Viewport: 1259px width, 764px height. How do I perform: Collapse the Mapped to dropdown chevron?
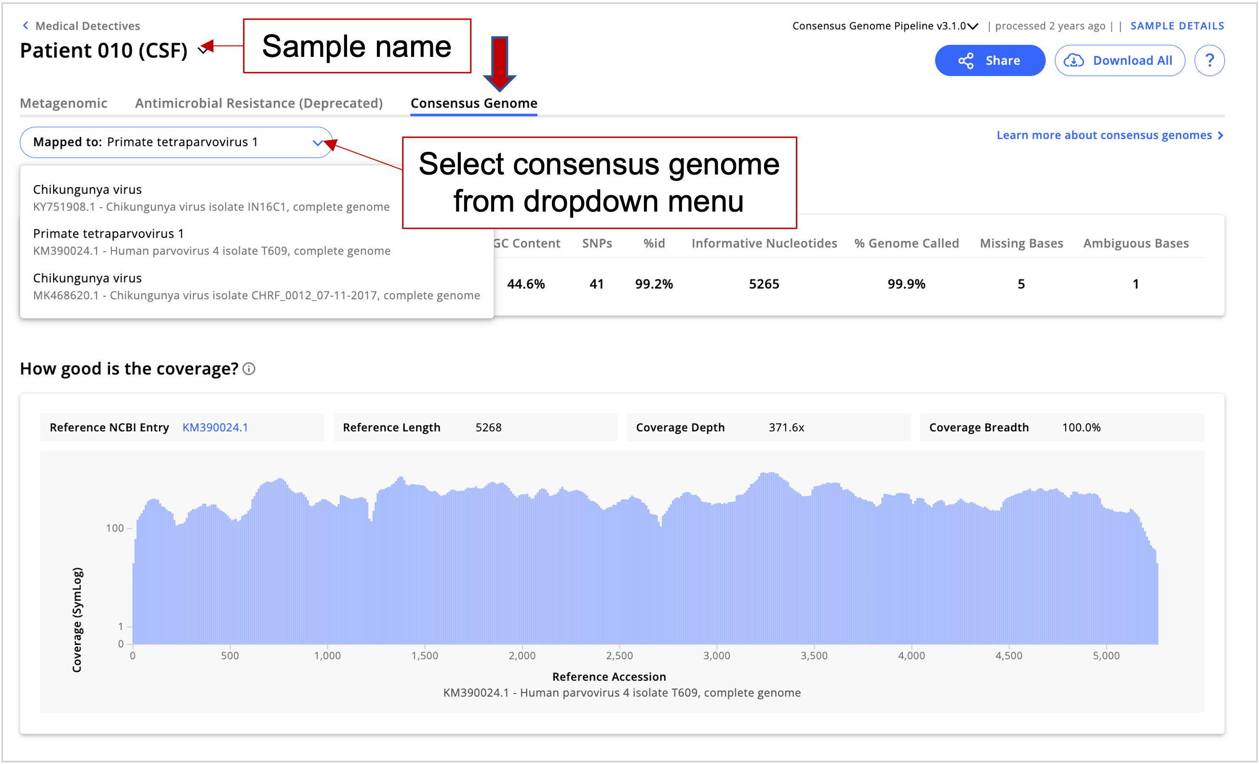(x=318, y=143)
